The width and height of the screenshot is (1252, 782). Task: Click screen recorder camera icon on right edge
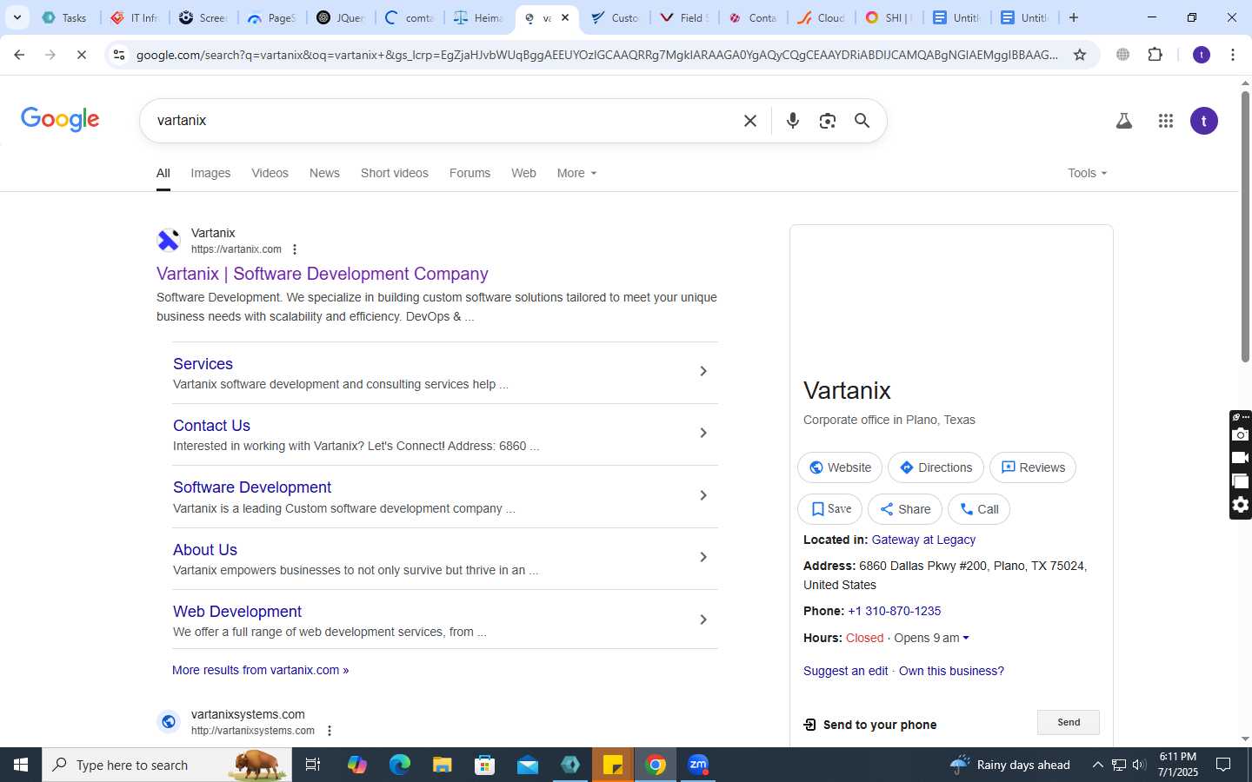click(x=1241, y=434)
